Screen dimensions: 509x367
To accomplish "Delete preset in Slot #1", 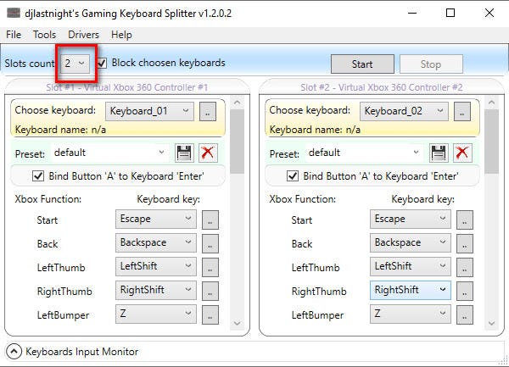I will click(x=208, y=153).
